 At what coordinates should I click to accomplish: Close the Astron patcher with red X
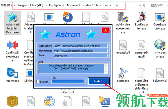coord(106,30)
